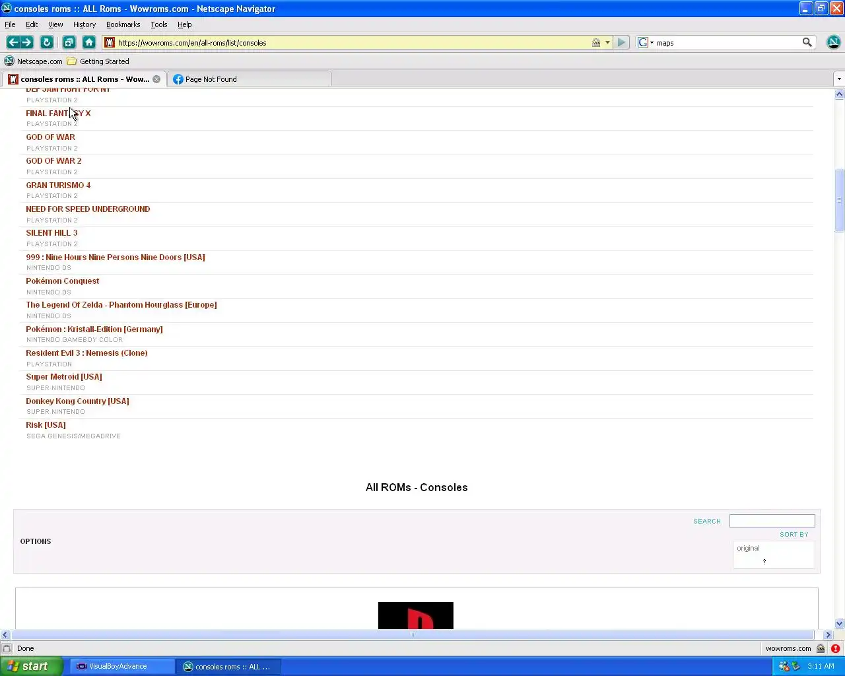Switch to the Page Not Found tab
The width and height of the screenshot is (845, 676).
click(x=250, y=79)
